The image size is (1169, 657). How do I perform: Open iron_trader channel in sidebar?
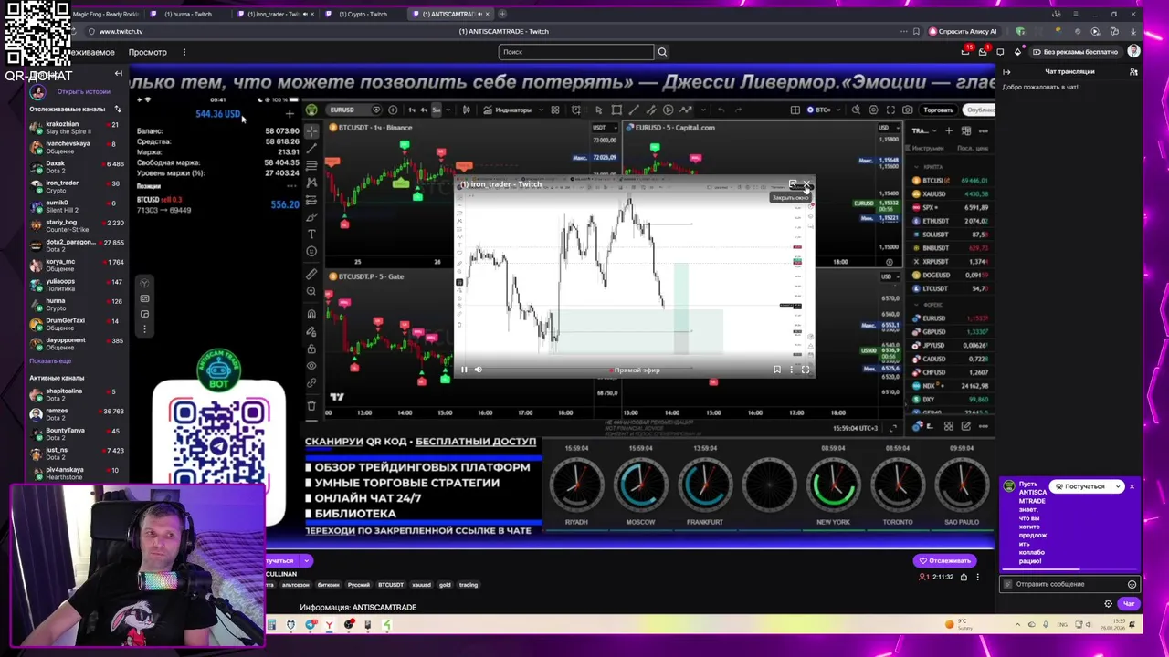[78, 187]
